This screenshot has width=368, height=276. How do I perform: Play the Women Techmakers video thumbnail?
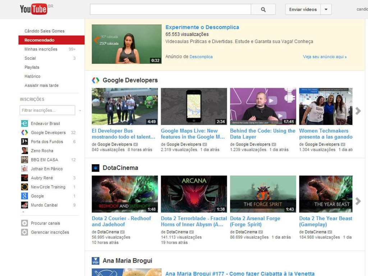point(326,106)
